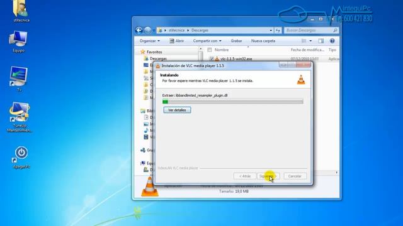Sort by the Tipo column header
Viewport: 403px width, 226px height.
(332, 50)
